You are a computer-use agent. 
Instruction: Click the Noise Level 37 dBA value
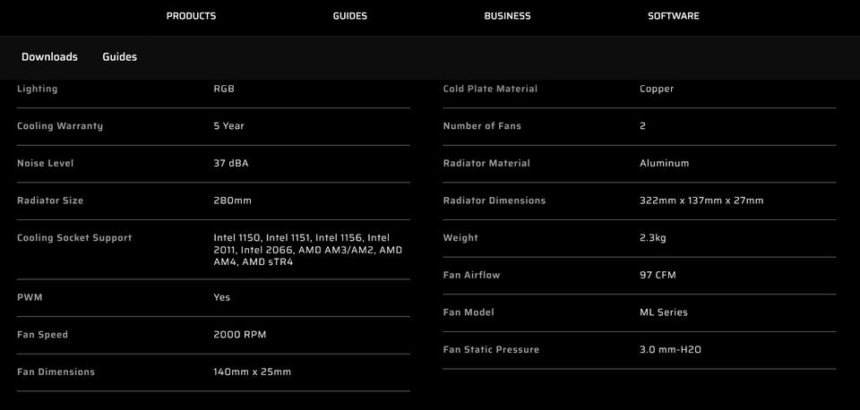tap(231, 163)
